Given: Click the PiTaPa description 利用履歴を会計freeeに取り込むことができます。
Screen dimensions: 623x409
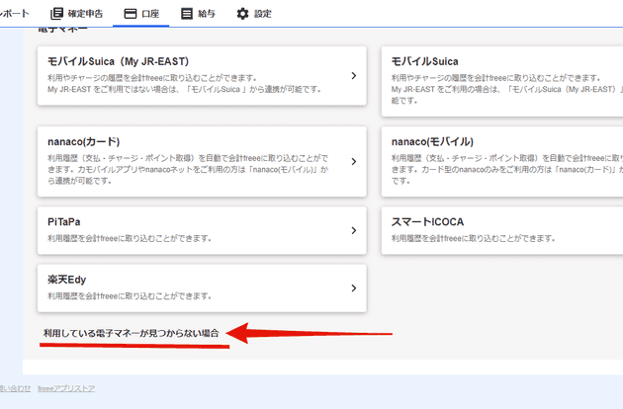Looking at the screenshot, I should click(x=130, y=239).
